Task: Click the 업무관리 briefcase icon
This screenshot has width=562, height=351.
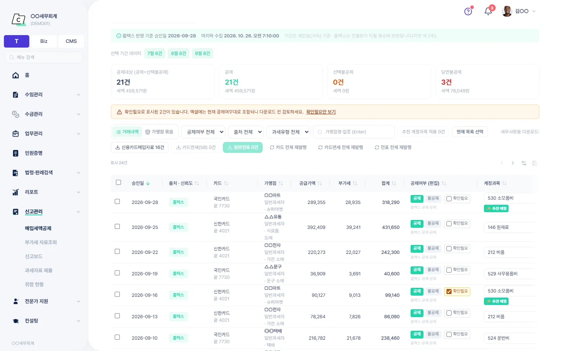Action: click(16, 134)
